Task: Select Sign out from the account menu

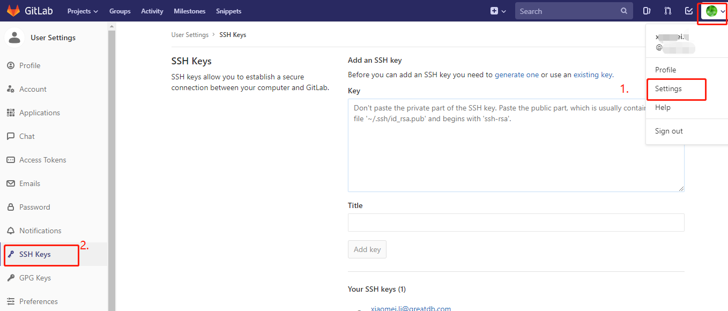Action: 668,131
